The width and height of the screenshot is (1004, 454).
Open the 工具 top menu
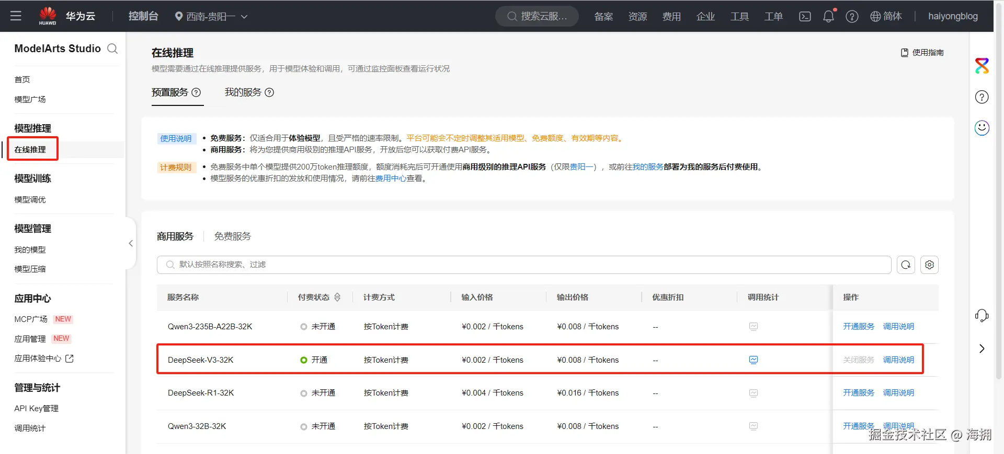(x=739, y=16)
